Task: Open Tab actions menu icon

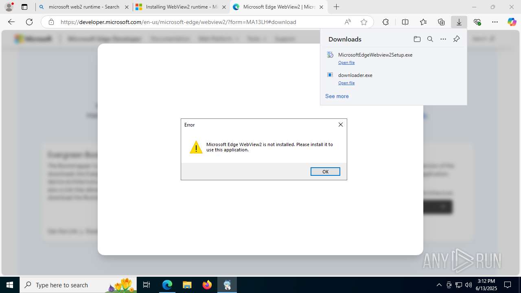Action: tap(24, 7)
